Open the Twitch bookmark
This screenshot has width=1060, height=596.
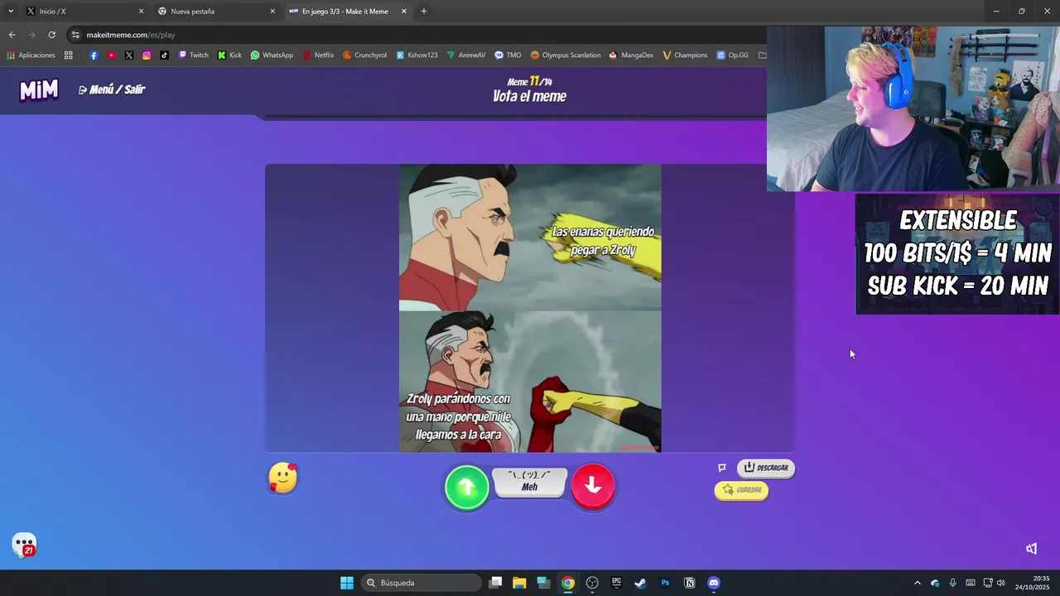(x=194, y=55)
